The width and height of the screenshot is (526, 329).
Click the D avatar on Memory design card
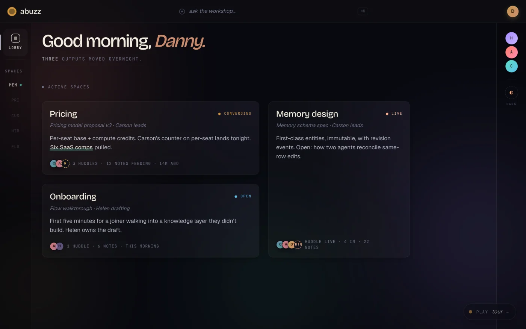pyautogui.click(x=292, y=244)
